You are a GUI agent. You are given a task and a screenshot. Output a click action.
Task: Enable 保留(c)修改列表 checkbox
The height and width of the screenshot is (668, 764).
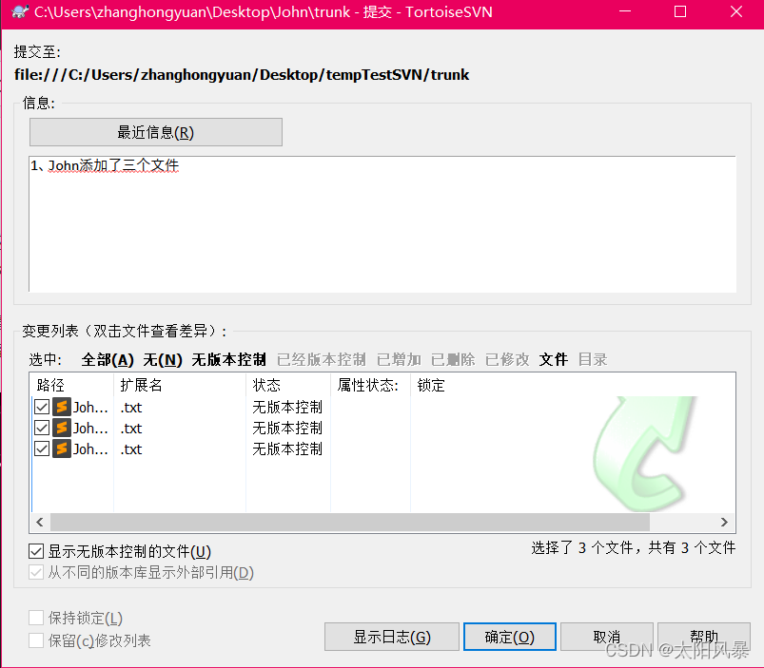(x=36, y=640)
